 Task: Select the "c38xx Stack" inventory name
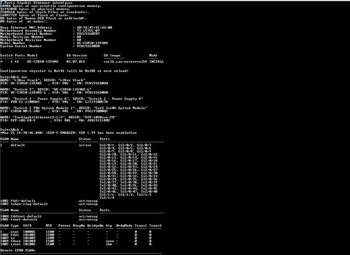pyautogui.click(x=27, y=80)
